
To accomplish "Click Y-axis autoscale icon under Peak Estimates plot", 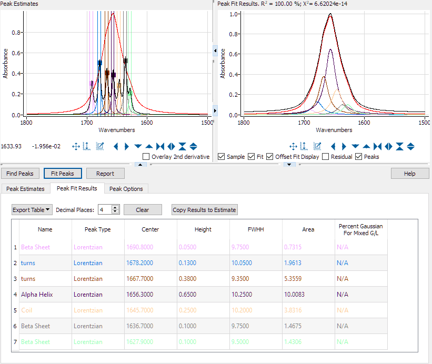I will point(87,146).
